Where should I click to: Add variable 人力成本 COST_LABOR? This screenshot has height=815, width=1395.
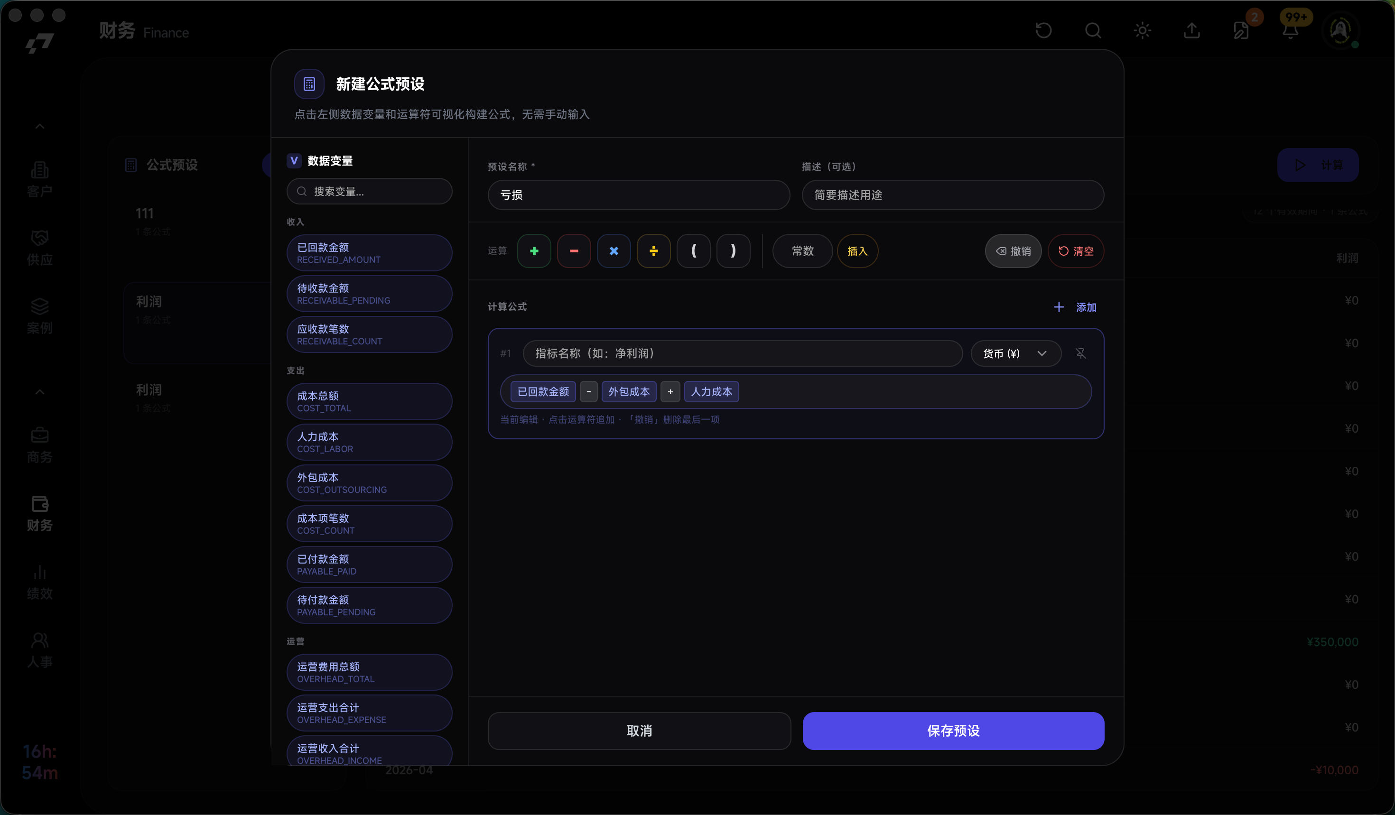(369, 442)
